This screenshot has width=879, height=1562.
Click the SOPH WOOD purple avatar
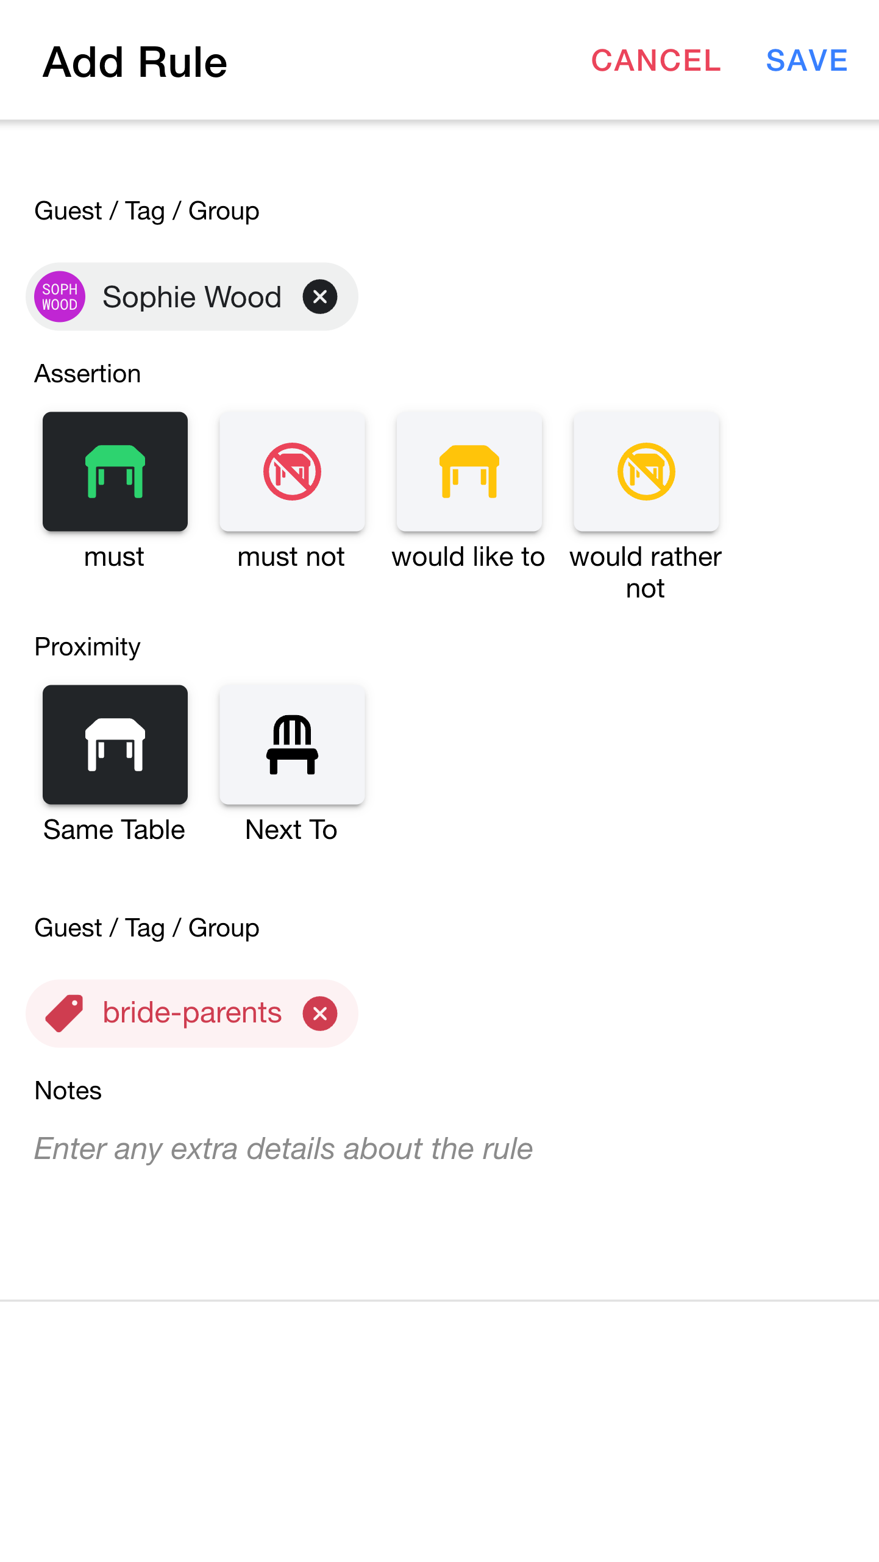coord(60,297)
